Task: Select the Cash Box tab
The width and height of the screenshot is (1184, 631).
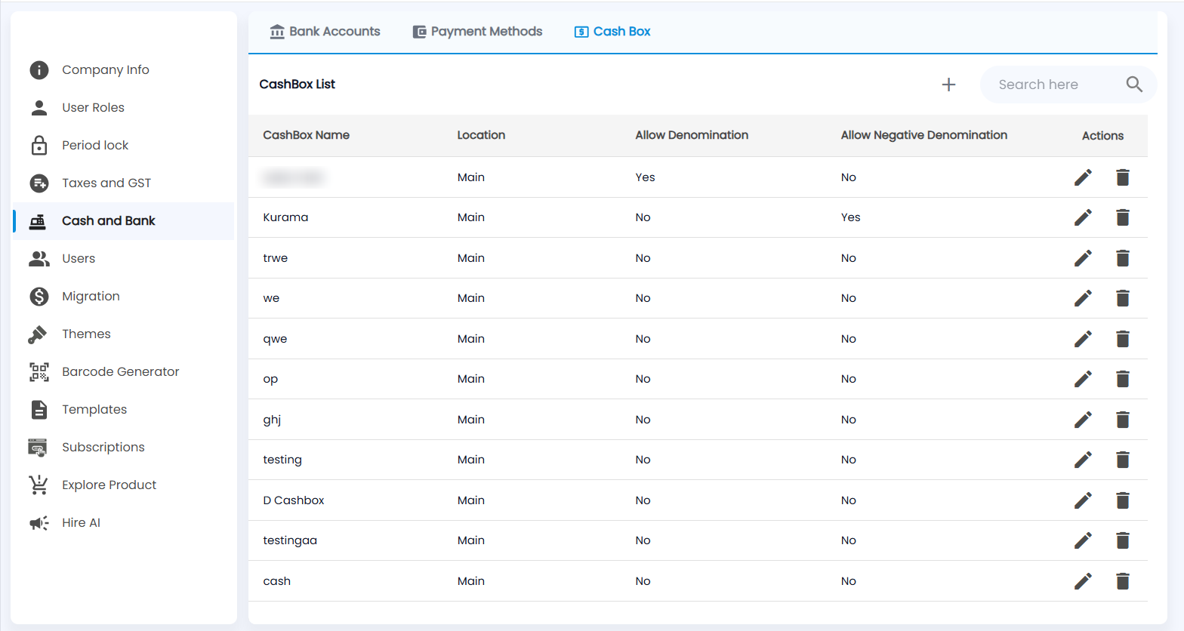Action: pos(612,32)
